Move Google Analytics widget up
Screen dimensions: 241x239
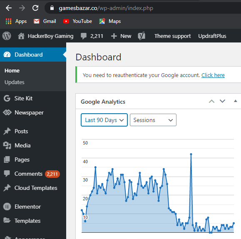pyautogui.click(x=211, y=101)
